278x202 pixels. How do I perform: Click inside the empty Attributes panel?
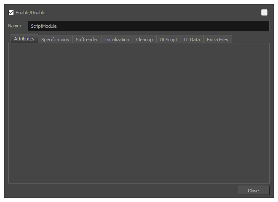pyautogui.click(x=139, y=114)
